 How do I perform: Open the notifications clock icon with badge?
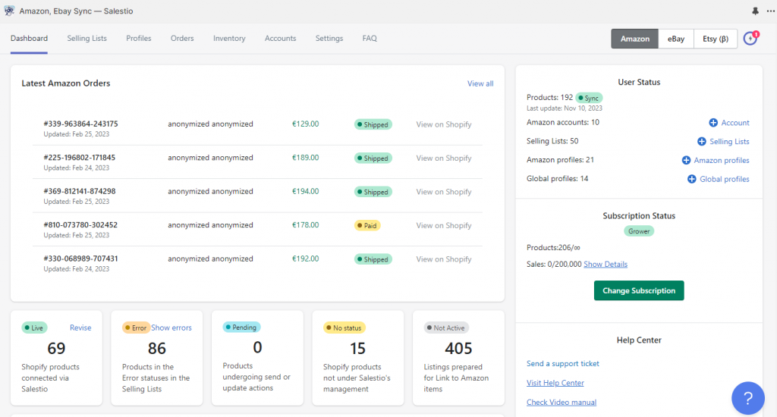point(750,38)
